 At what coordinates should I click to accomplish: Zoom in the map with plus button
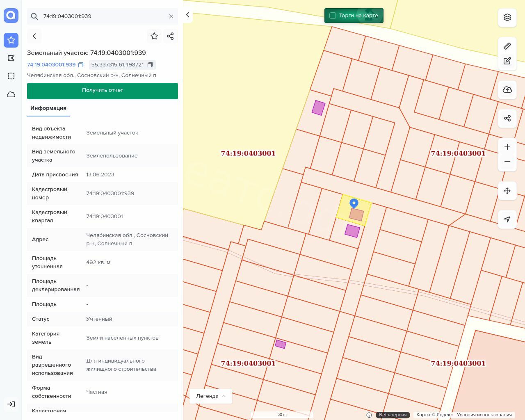pyautogui.click(x=507, y=147)
